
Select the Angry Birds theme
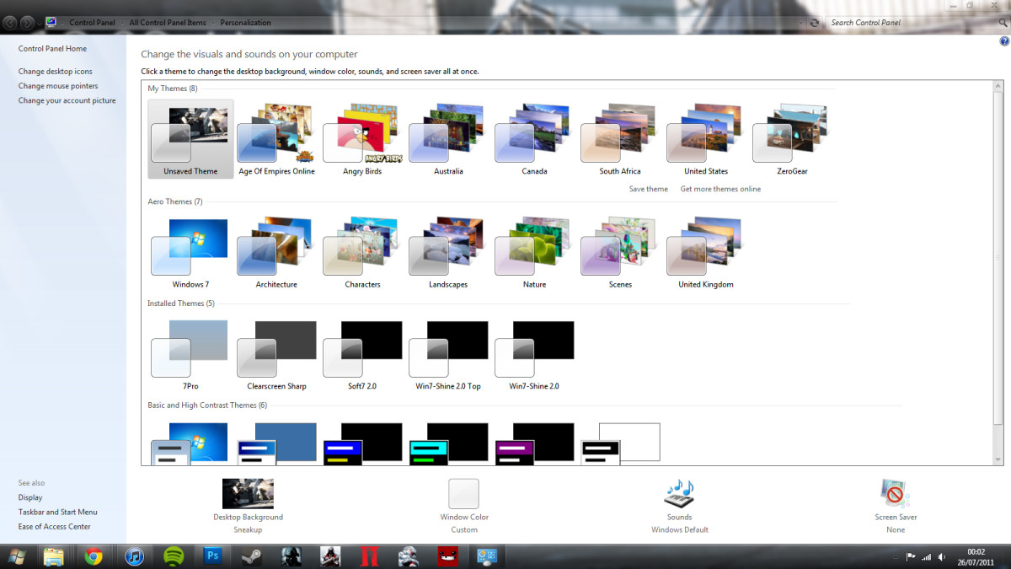[x=361, y=135]
